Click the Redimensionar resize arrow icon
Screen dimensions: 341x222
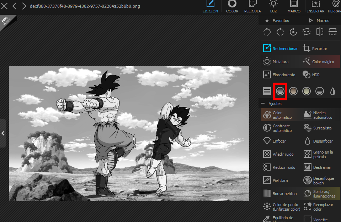(267, 48)
